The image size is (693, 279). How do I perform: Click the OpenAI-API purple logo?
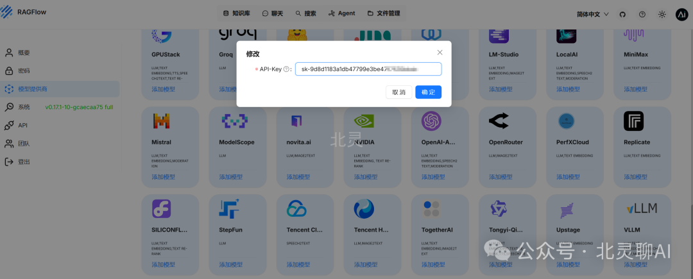(431, 121)
